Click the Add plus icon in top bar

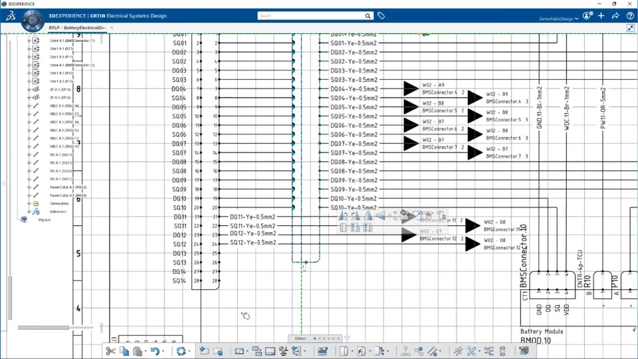tap(601, 16)
